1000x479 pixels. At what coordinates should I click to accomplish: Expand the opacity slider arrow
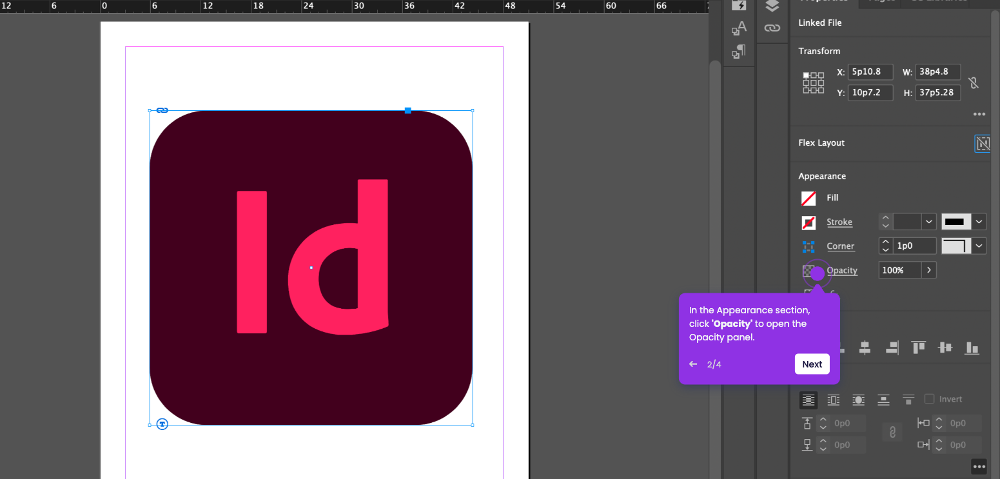[929, 270]
